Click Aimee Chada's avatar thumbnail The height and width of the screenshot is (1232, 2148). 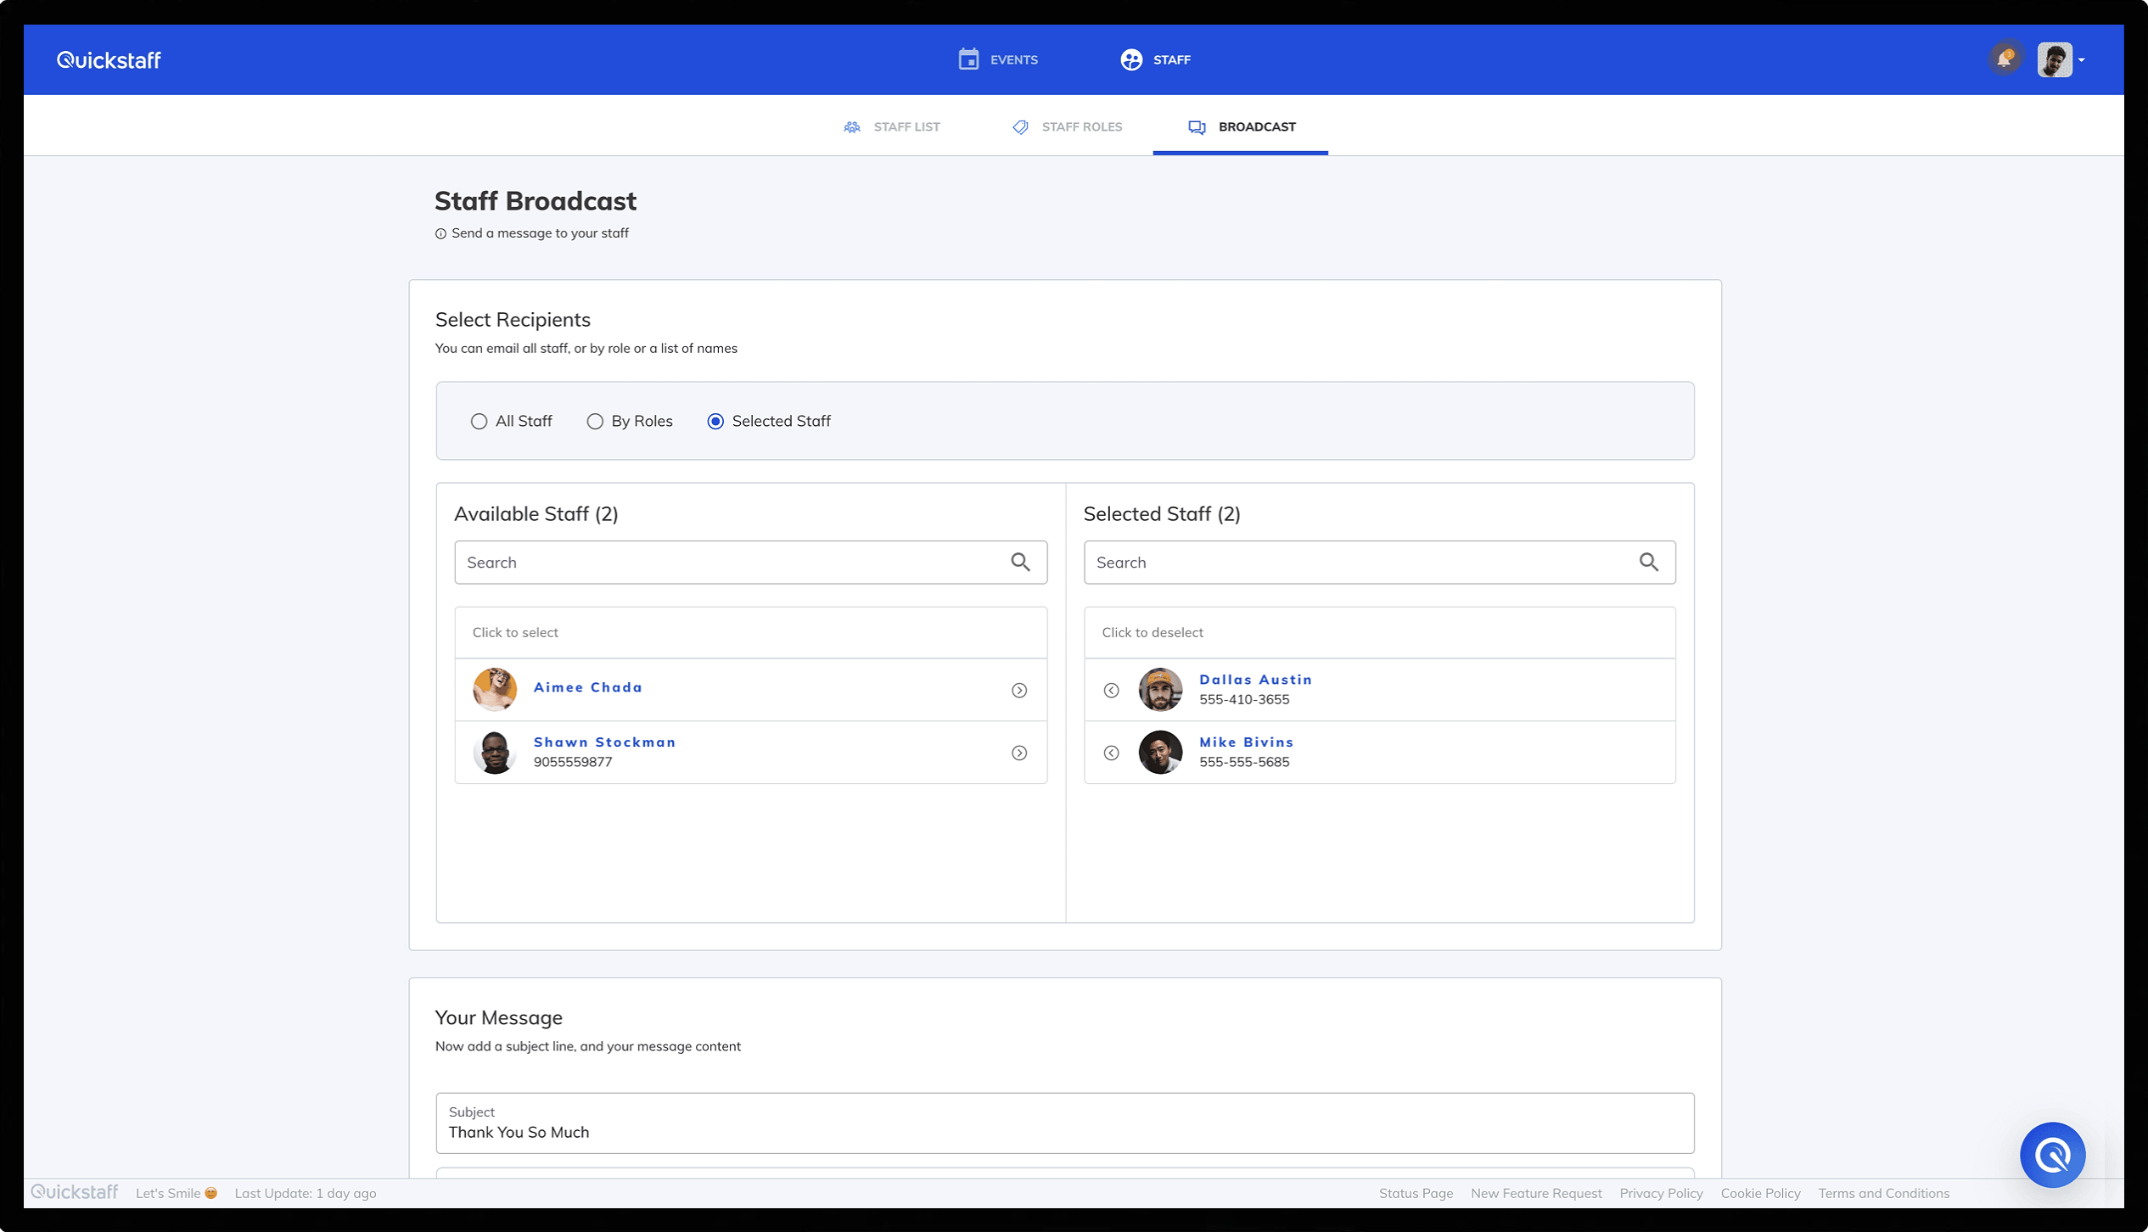[x=495, y=689]
